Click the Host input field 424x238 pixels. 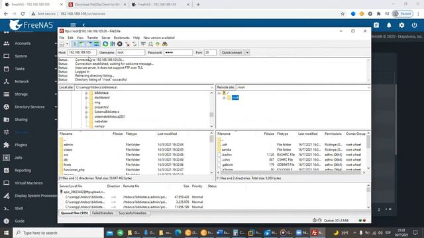click(x=82, y=52)
